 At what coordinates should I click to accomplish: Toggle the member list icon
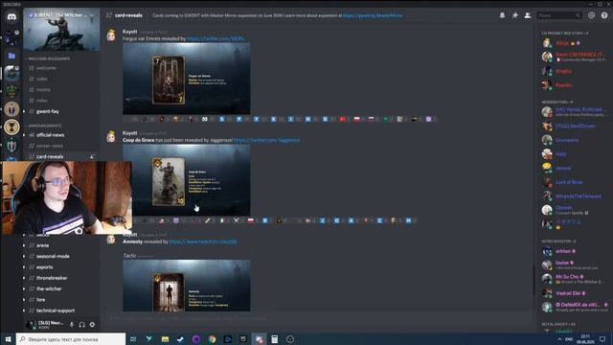[x=528, y=15]
